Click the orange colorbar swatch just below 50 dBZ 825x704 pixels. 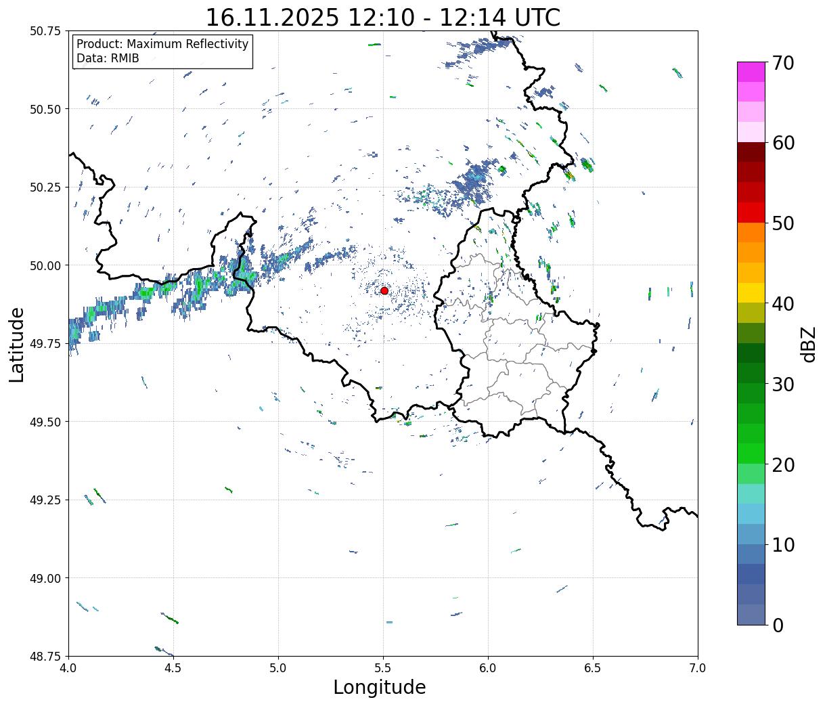click(751, 232)
